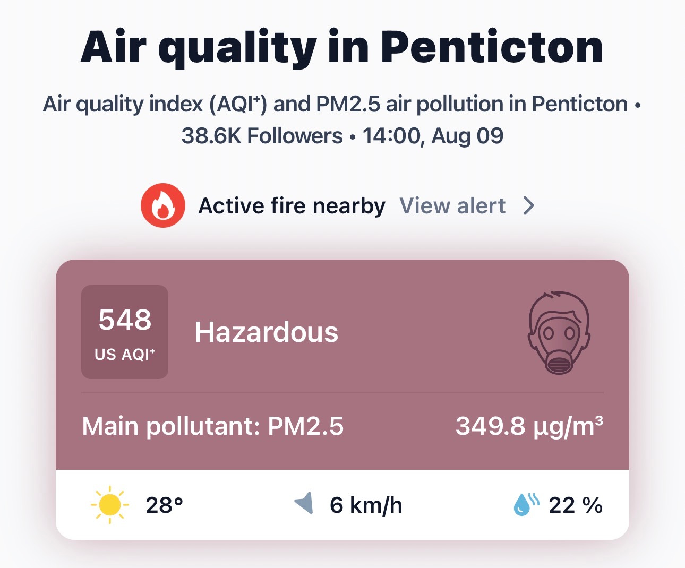
Task: Click the 6 km/h wind speed
Action: click(366, 505)
